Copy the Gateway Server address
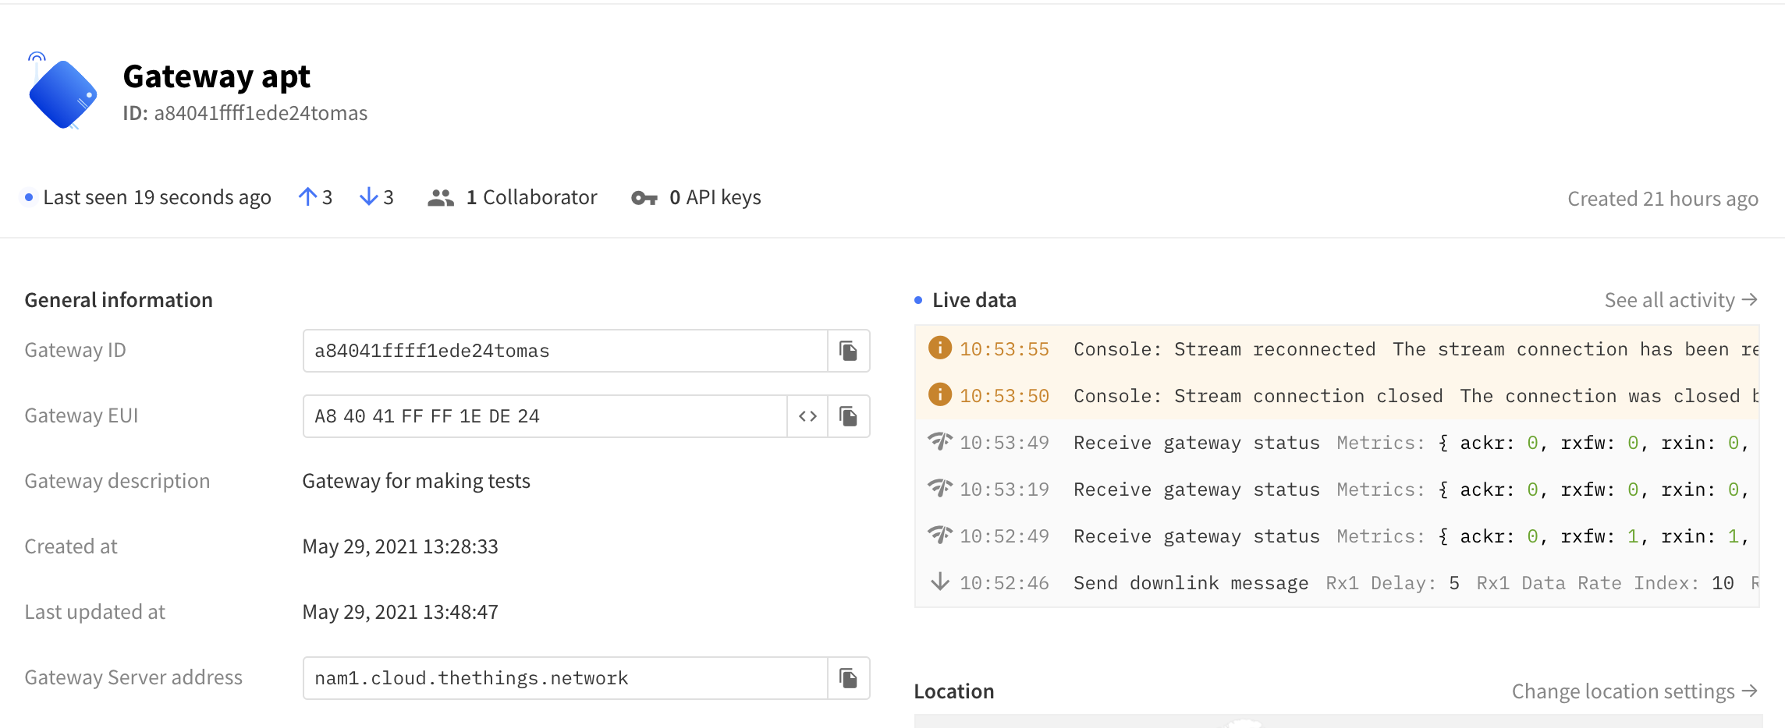The image size is (1785, 728). coord(848,678)
